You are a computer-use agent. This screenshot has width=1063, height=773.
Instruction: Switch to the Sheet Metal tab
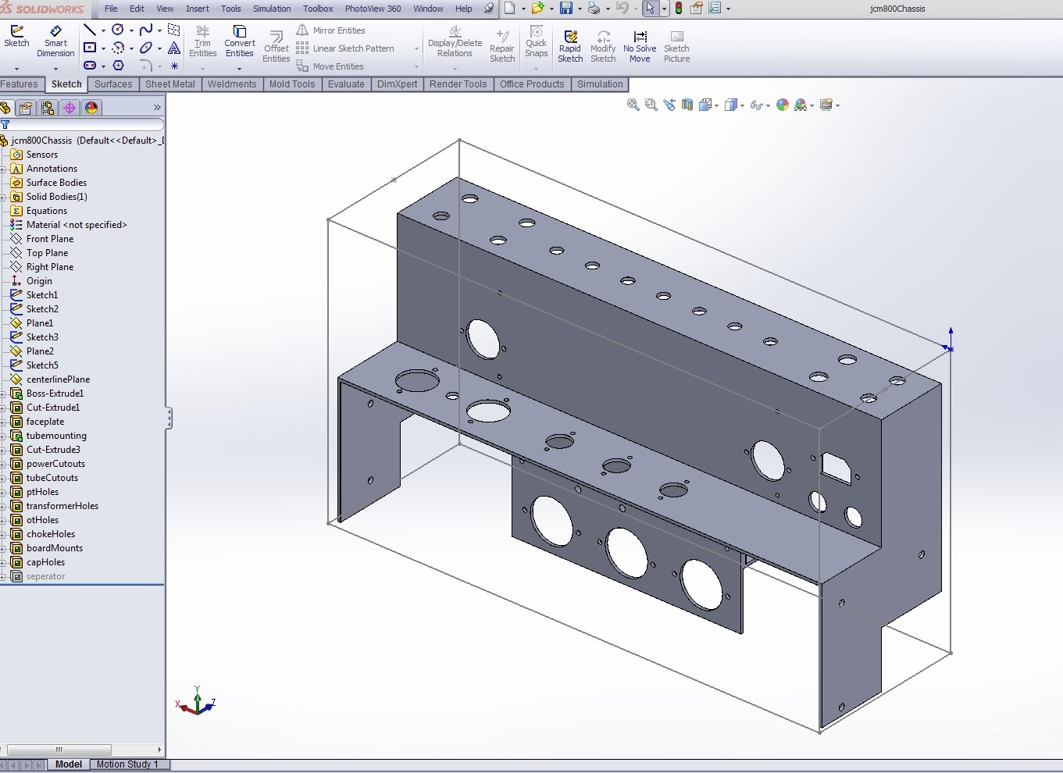(x=169, y=84)
